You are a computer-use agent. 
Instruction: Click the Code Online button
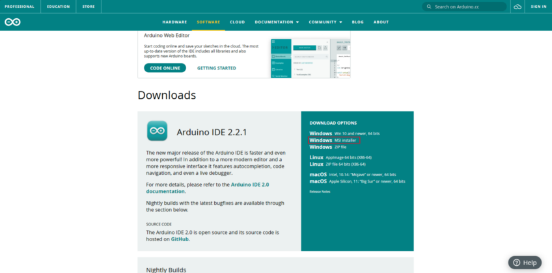165,68
